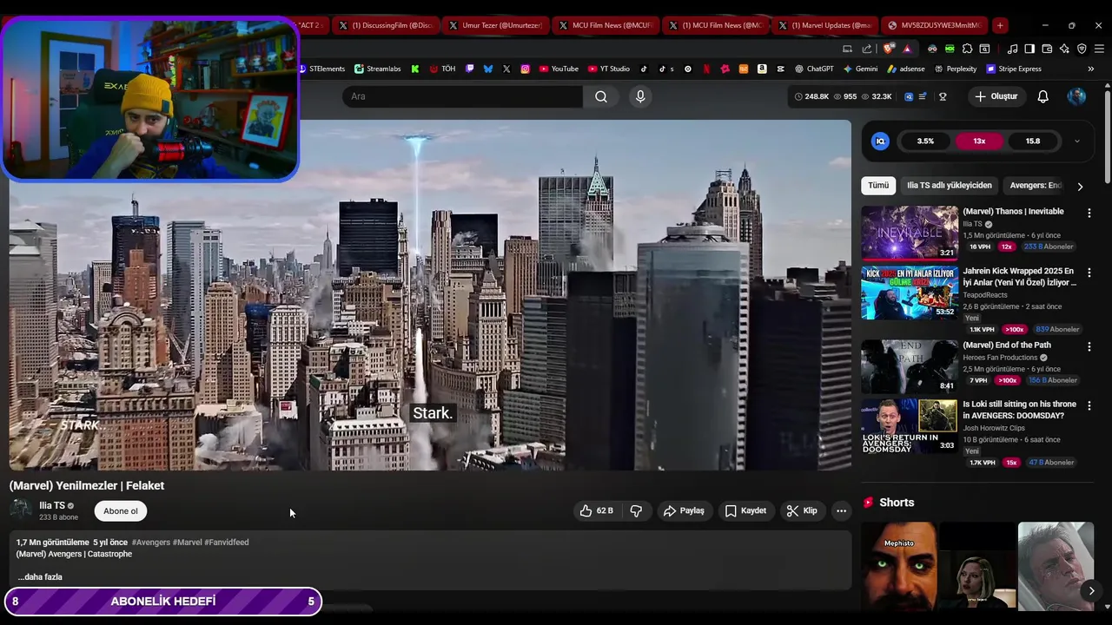The image size is (1112, 625).
Task: Click the vidIQ trophy icon
Action: [x=943, y=96]
